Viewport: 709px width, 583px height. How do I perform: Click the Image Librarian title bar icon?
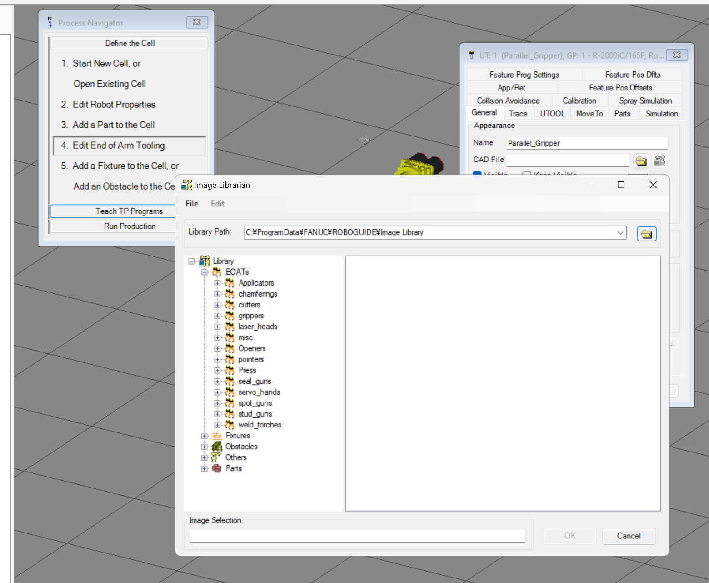(186, 185)
